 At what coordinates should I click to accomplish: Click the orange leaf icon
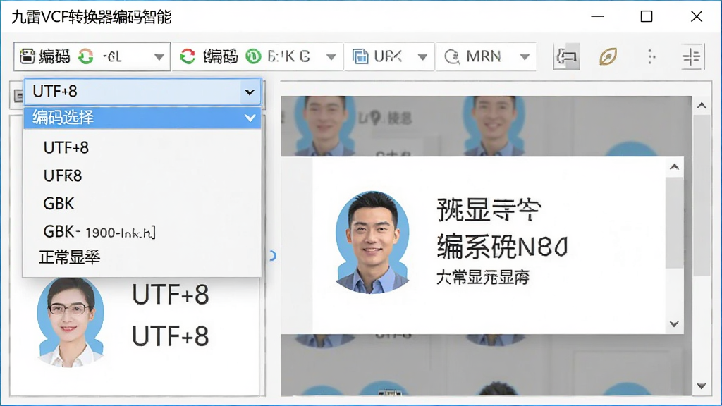(x=608, y=56)
